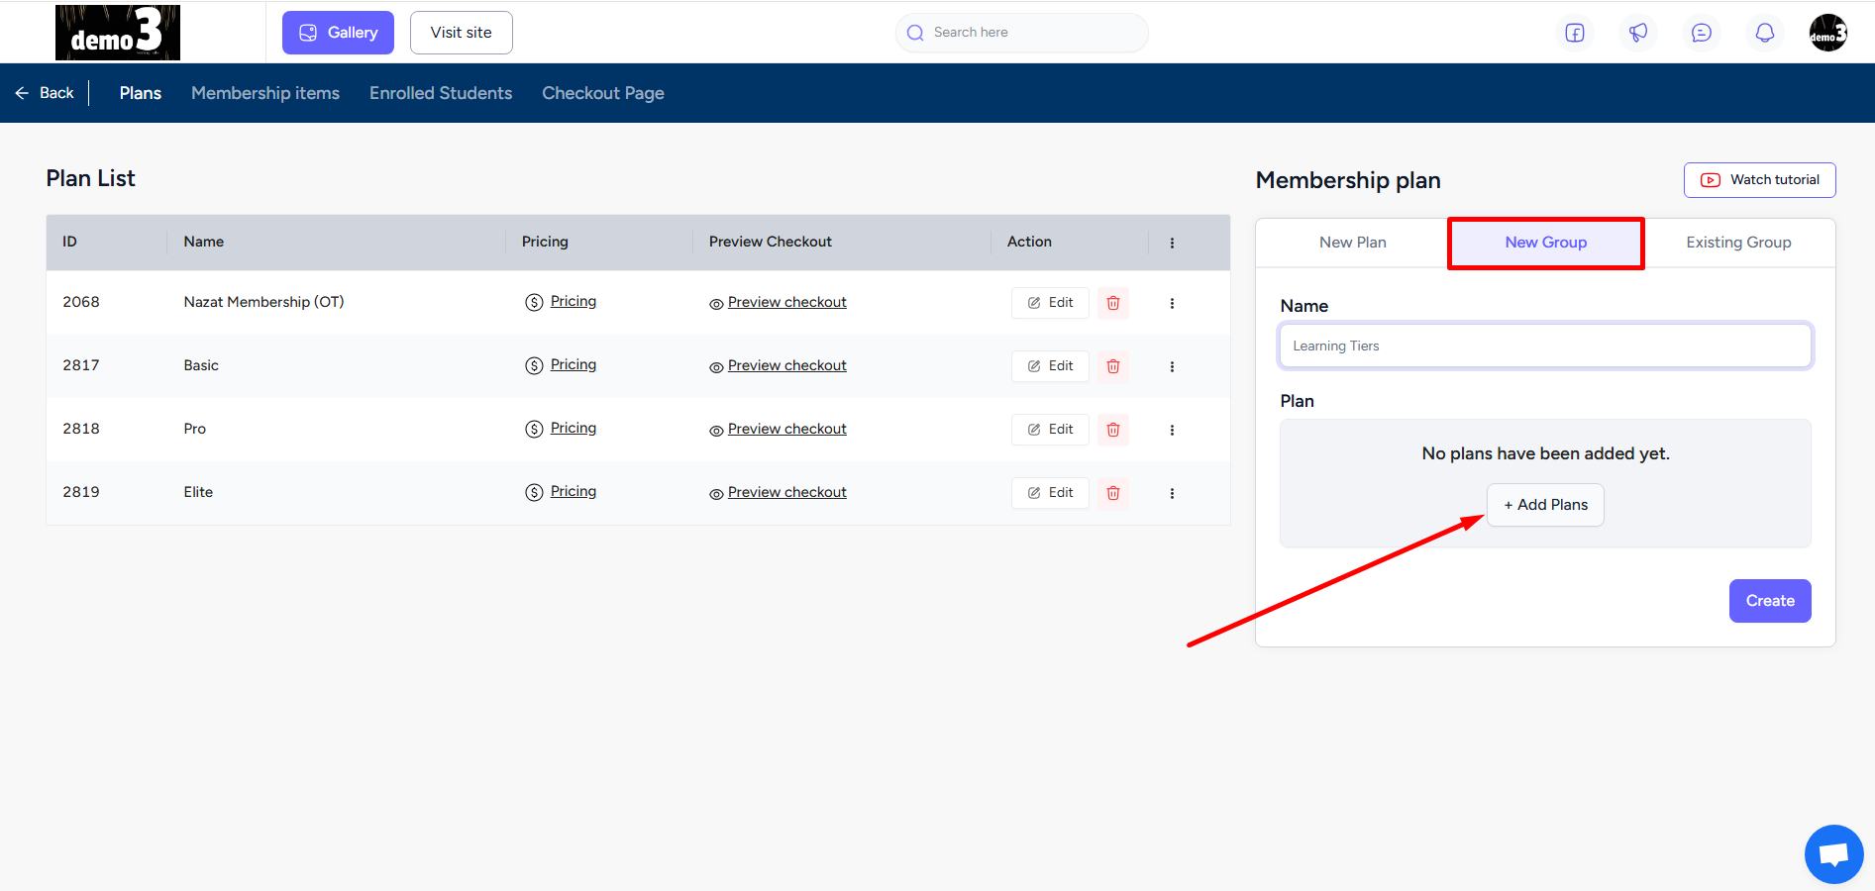Edit the Nazat Membership (OT) plan
The image size is (1875, 891).
1050,303
